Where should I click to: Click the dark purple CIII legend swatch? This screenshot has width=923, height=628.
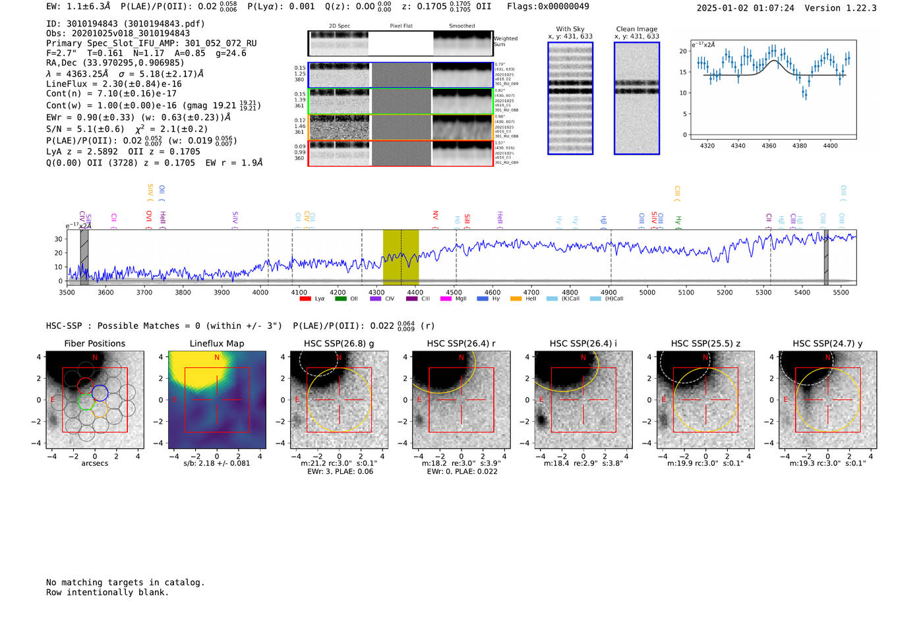tap(411, 299)
